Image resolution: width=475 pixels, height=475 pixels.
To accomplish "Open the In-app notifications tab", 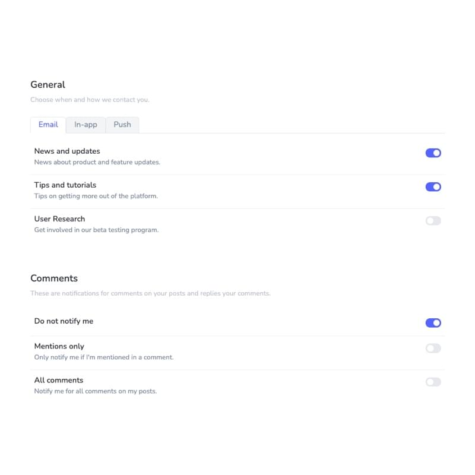I will pyautogui.click(x=85, y=125).
